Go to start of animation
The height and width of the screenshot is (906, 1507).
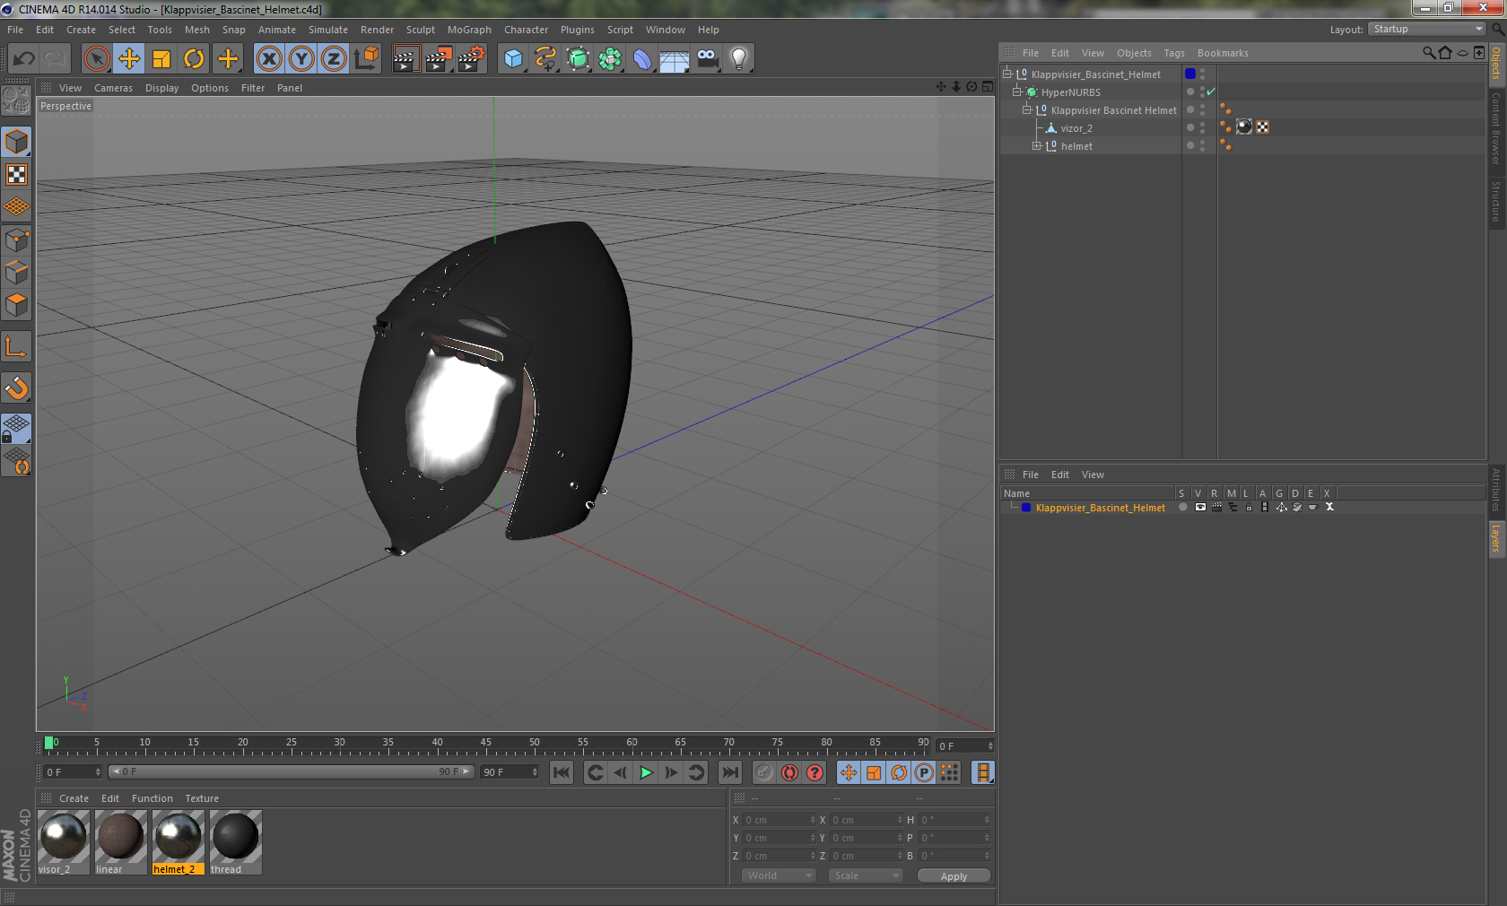[562, 772]
